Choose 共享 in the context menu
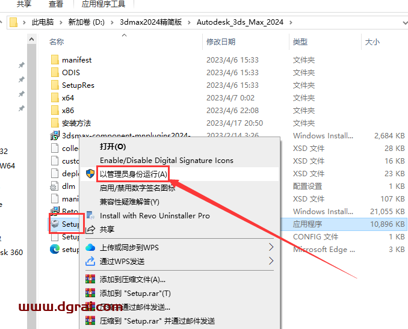The height and width of the screenshot is (329, 408). pyautogui.click(x=107, y=229)
